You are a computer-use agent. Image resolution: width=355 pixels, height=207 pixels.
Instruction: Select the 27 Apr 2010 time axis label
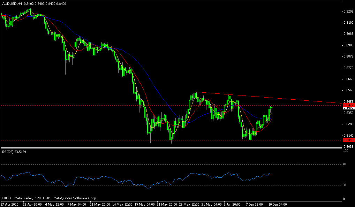tap(10, 204)
